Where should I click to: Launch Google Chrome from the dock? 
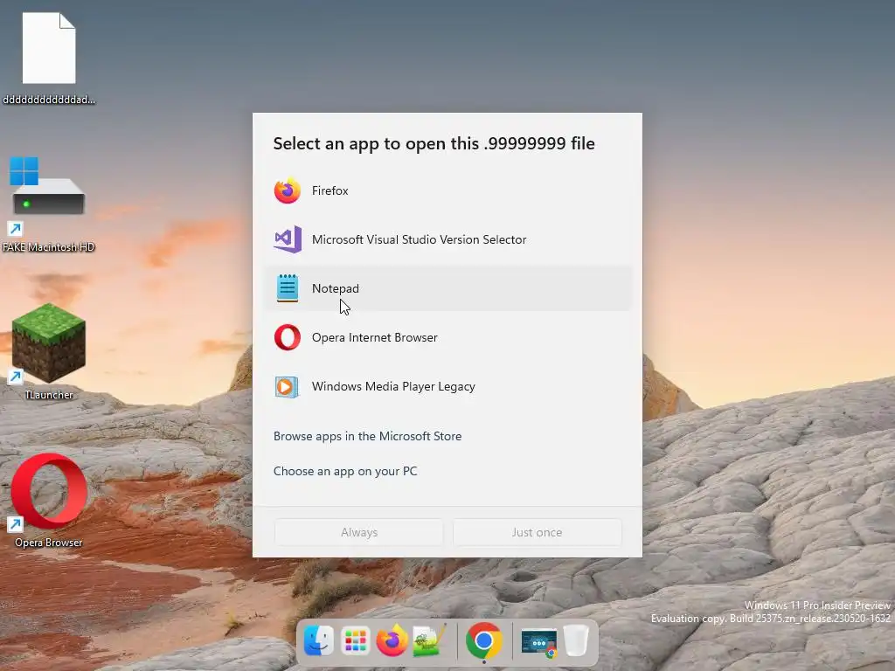(483, 640)
